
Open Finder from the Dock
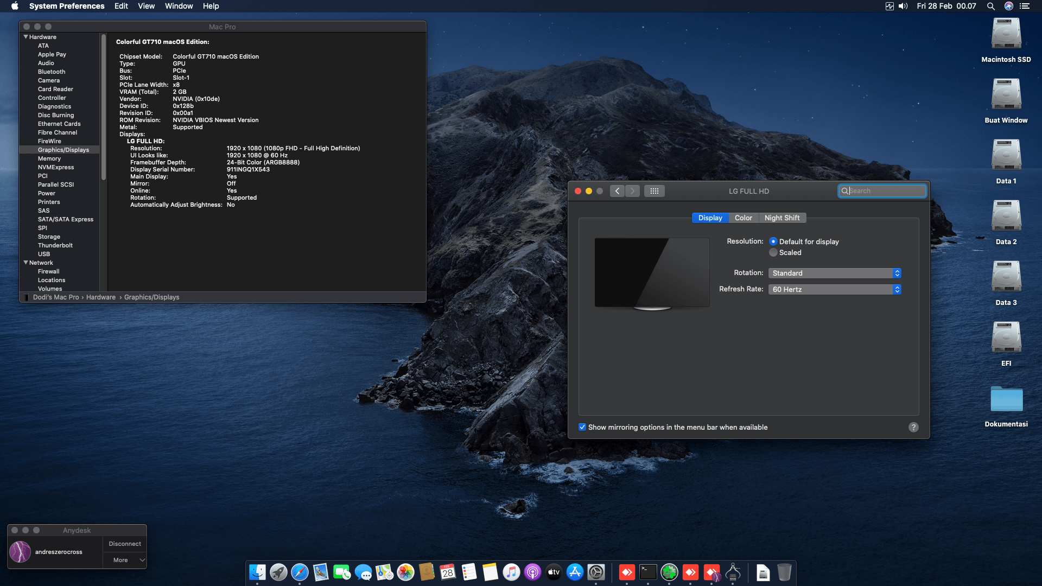point(257,572)
